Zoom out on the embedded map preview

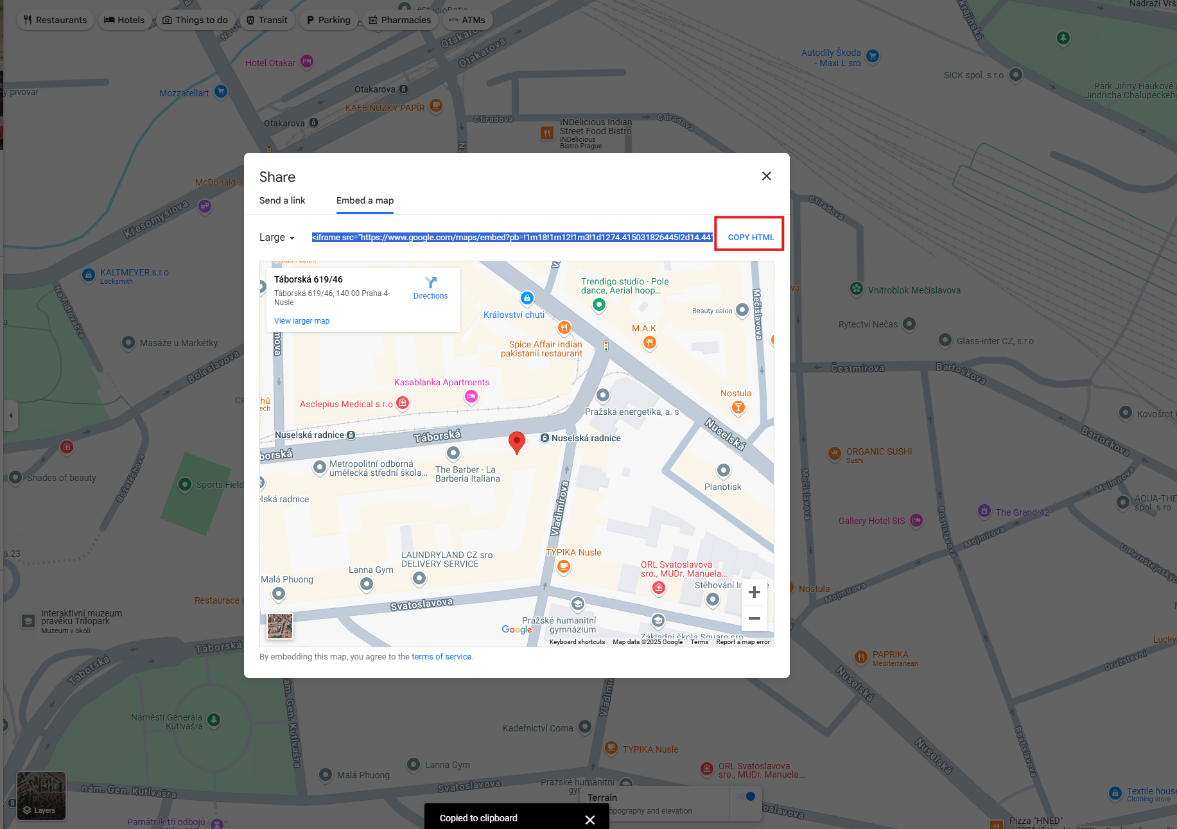(x=754, y=618)
